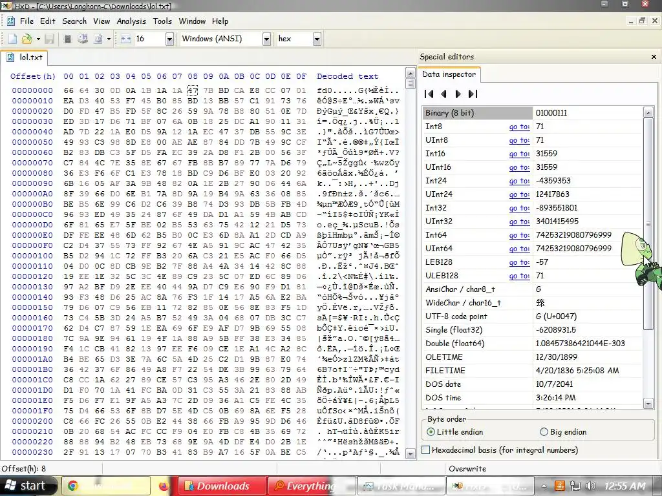The image size is (662, 496).
Task: Click go to link for ULEB128
Action: [519, 276]
